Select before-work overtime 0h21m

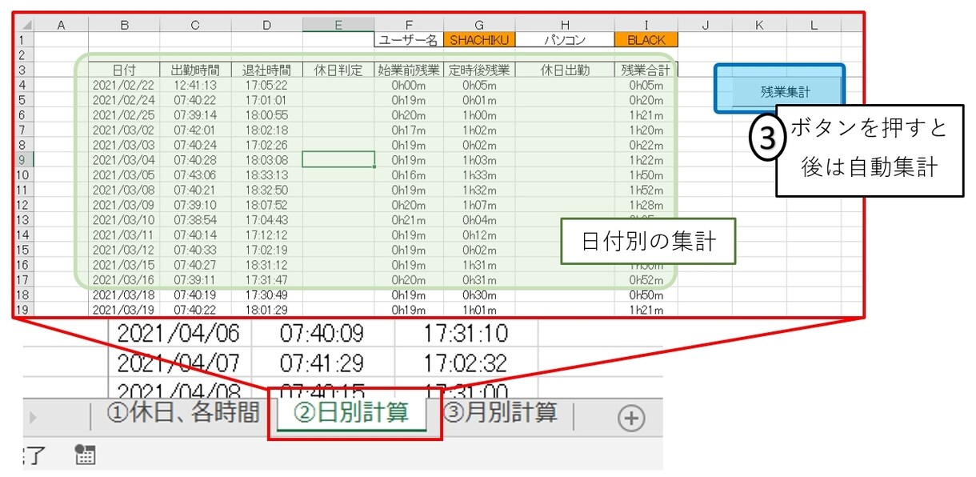pos(409,219)
